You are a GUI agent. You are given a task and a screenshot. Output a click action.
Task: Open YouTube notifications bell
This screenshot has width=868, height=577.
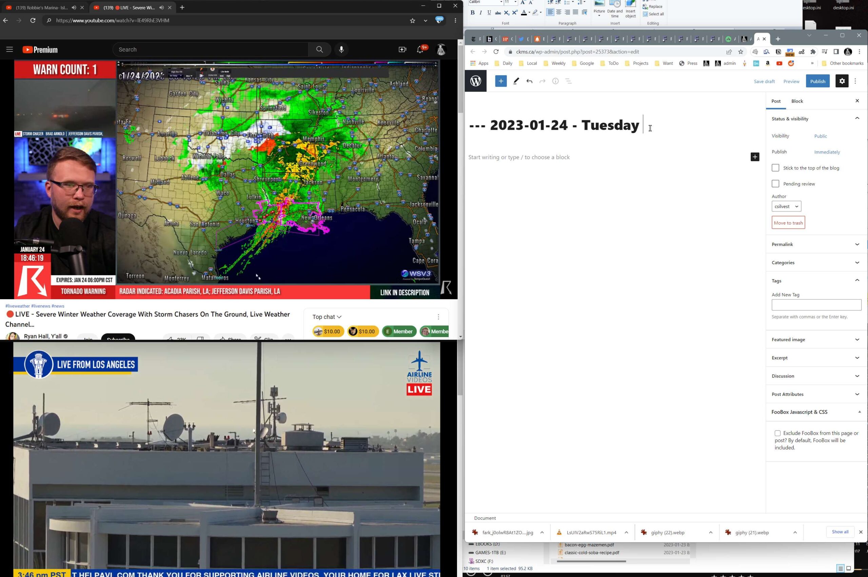click(x=420, y=49)
